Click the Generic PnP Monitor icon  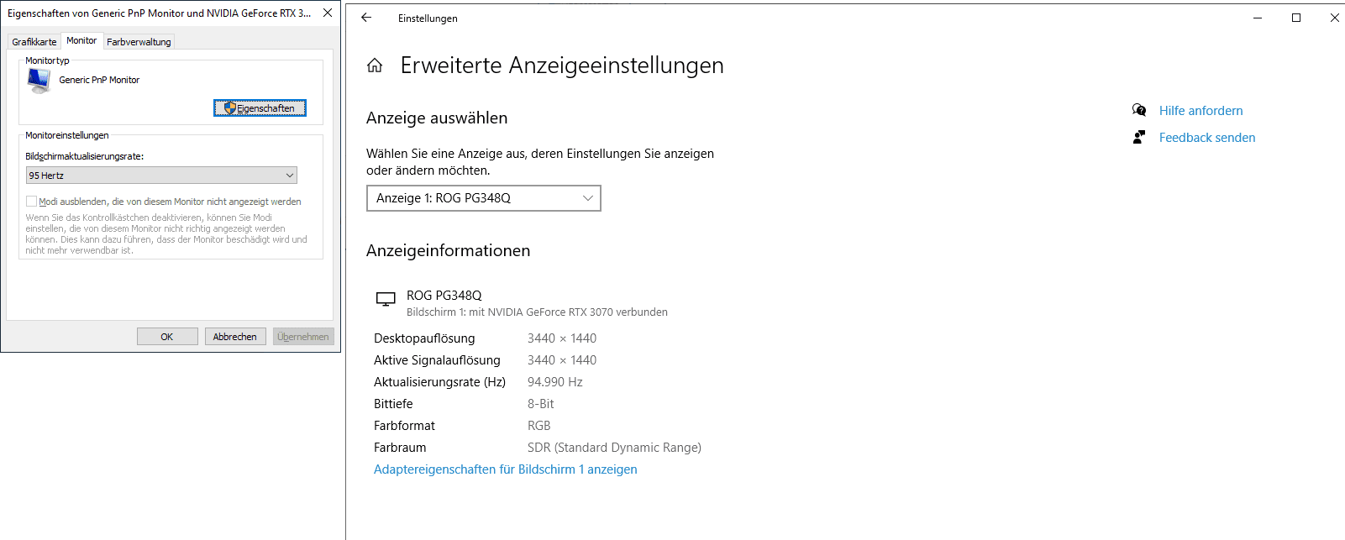pyautogui.click(x=39, y=80)
